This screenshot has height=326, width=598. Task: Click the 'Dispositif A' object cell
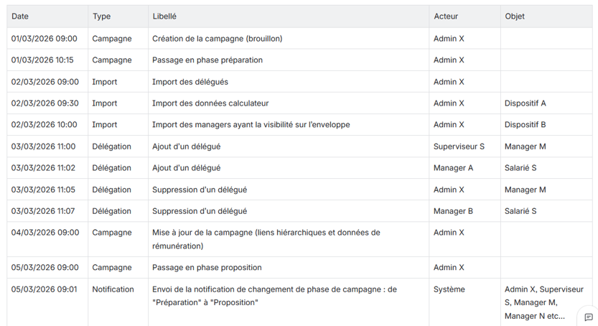[x=525, y=103]
